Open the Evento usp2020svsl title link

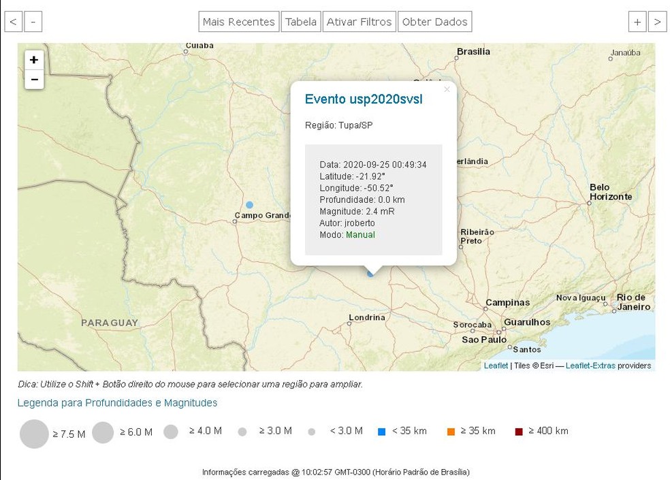(364, 99)
